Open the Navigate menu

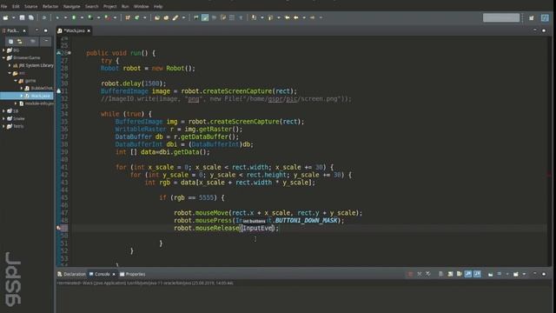pyautogui.click(x=71, y=6)
